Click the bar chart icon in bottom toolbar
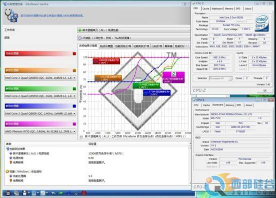Image resolution: width=276 pixels, height=198 pixels. tap(34, 193)
